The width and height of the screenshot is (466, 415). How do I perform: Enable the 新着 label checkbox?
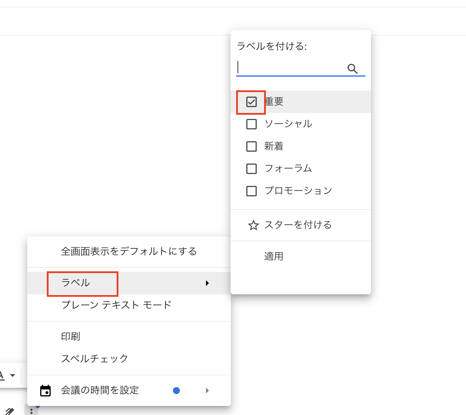pos(252,146)
